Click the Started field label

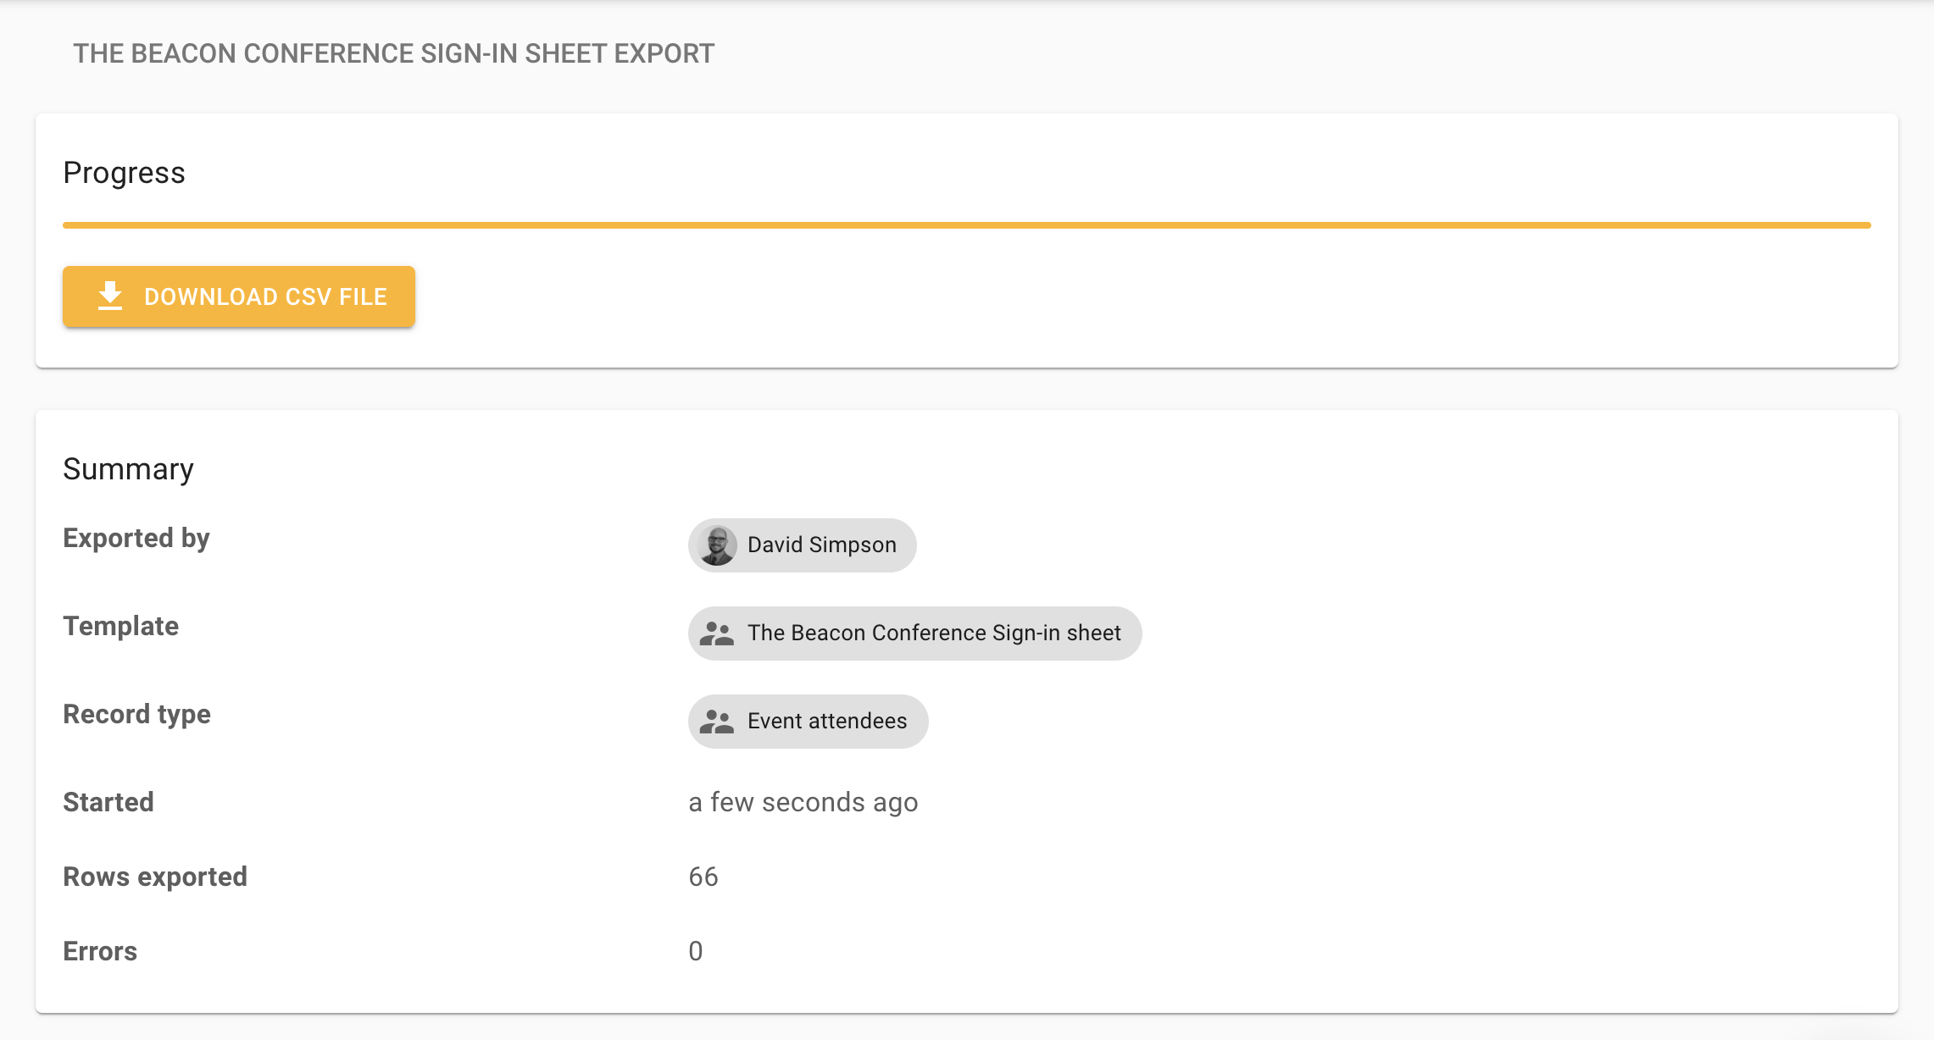[108, 802]
